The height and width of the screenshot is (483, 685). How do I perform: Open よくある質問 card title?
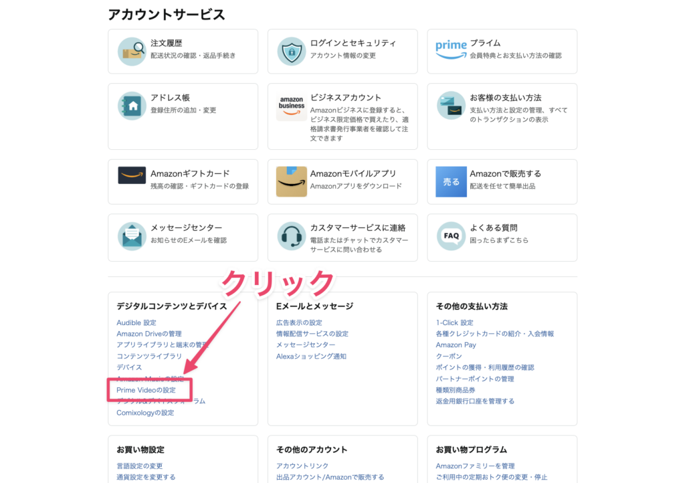tap(494, 228)
